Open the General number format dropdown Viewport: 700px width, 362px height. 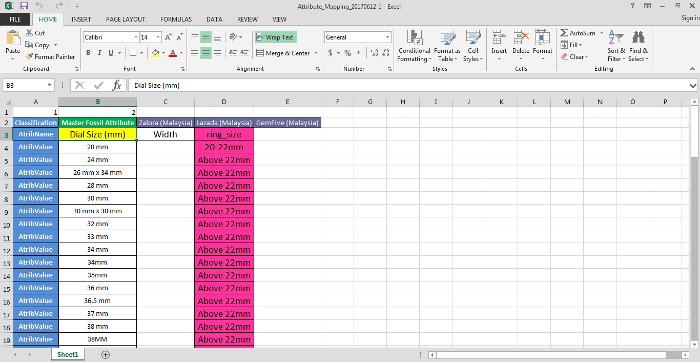(x=387, y=37)
